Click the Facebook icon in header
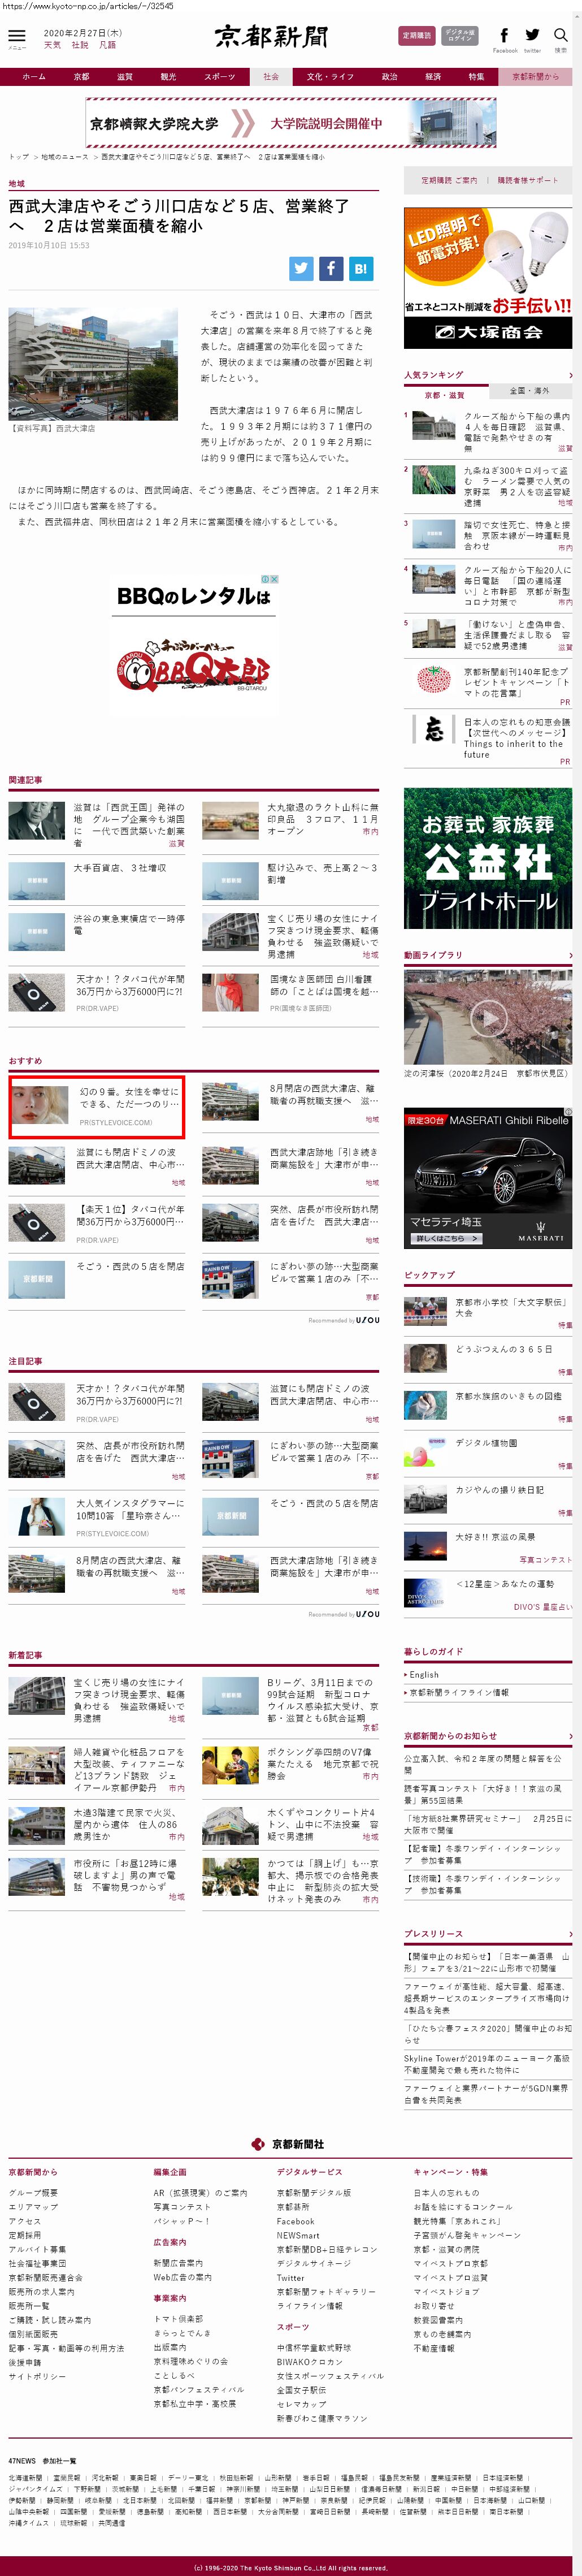582x2576 pixels. point(504,35)
